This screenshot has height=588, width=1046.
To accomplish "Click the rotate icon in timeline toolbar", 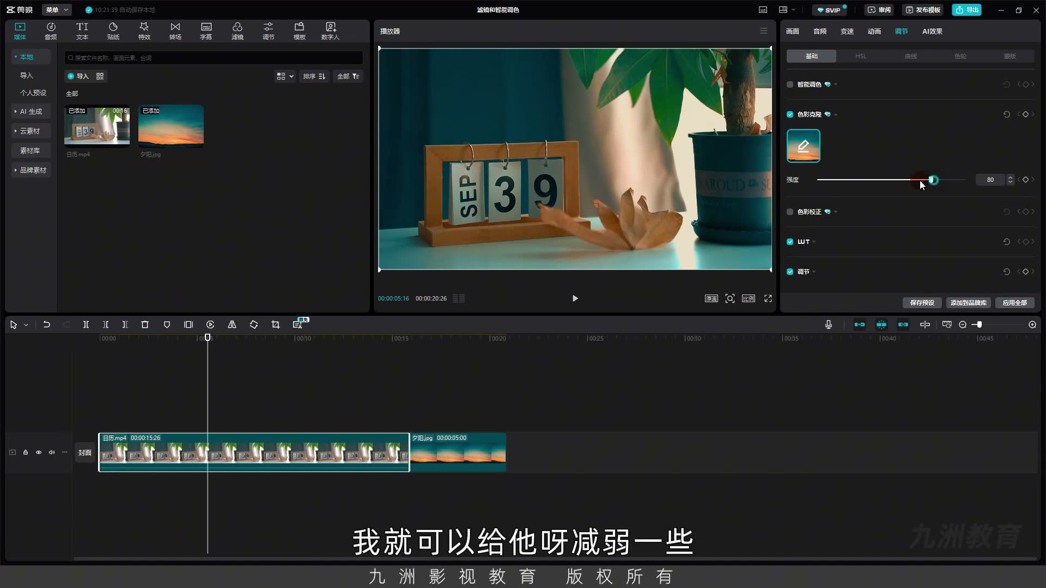I will point(254,324).
